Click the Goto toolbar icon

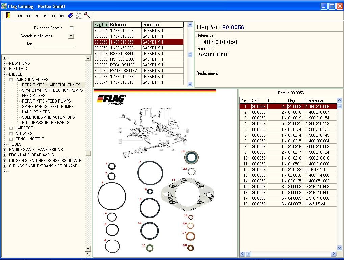coord(79,16)
